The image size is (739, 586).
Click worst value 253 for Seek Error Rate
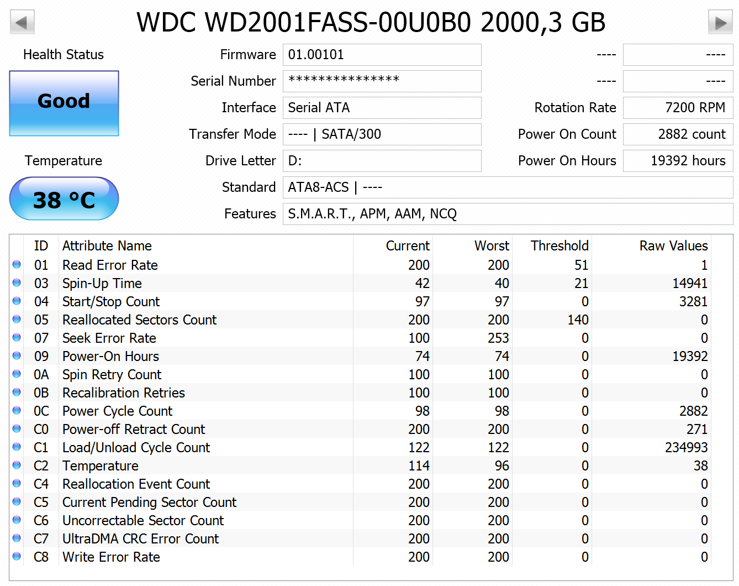(x=498, y=338)
